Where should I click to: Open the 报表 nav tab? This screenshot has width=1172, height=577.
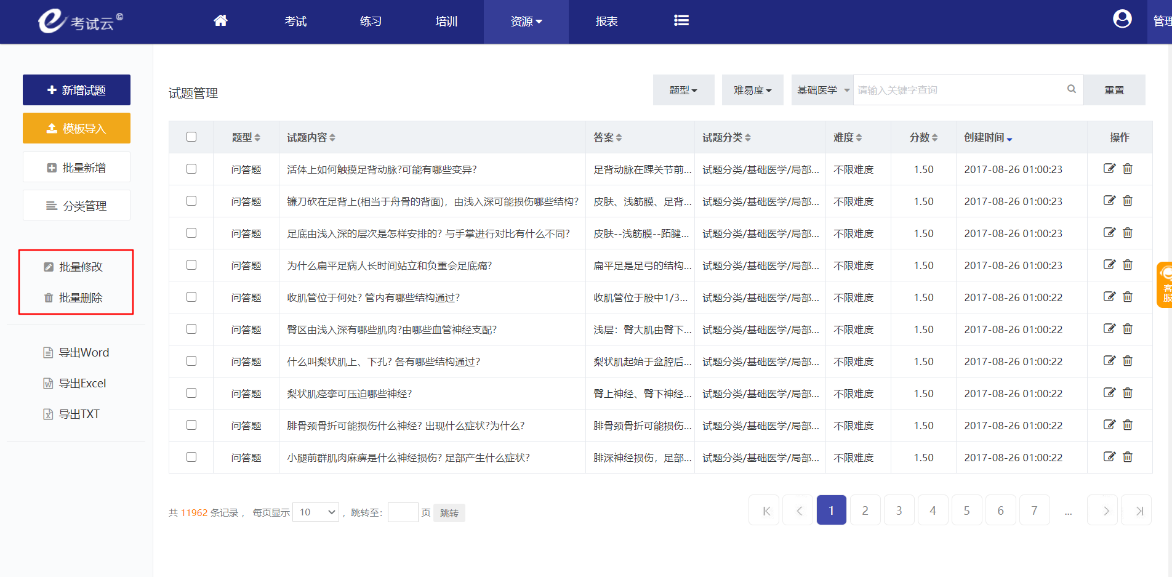point(606,22)
